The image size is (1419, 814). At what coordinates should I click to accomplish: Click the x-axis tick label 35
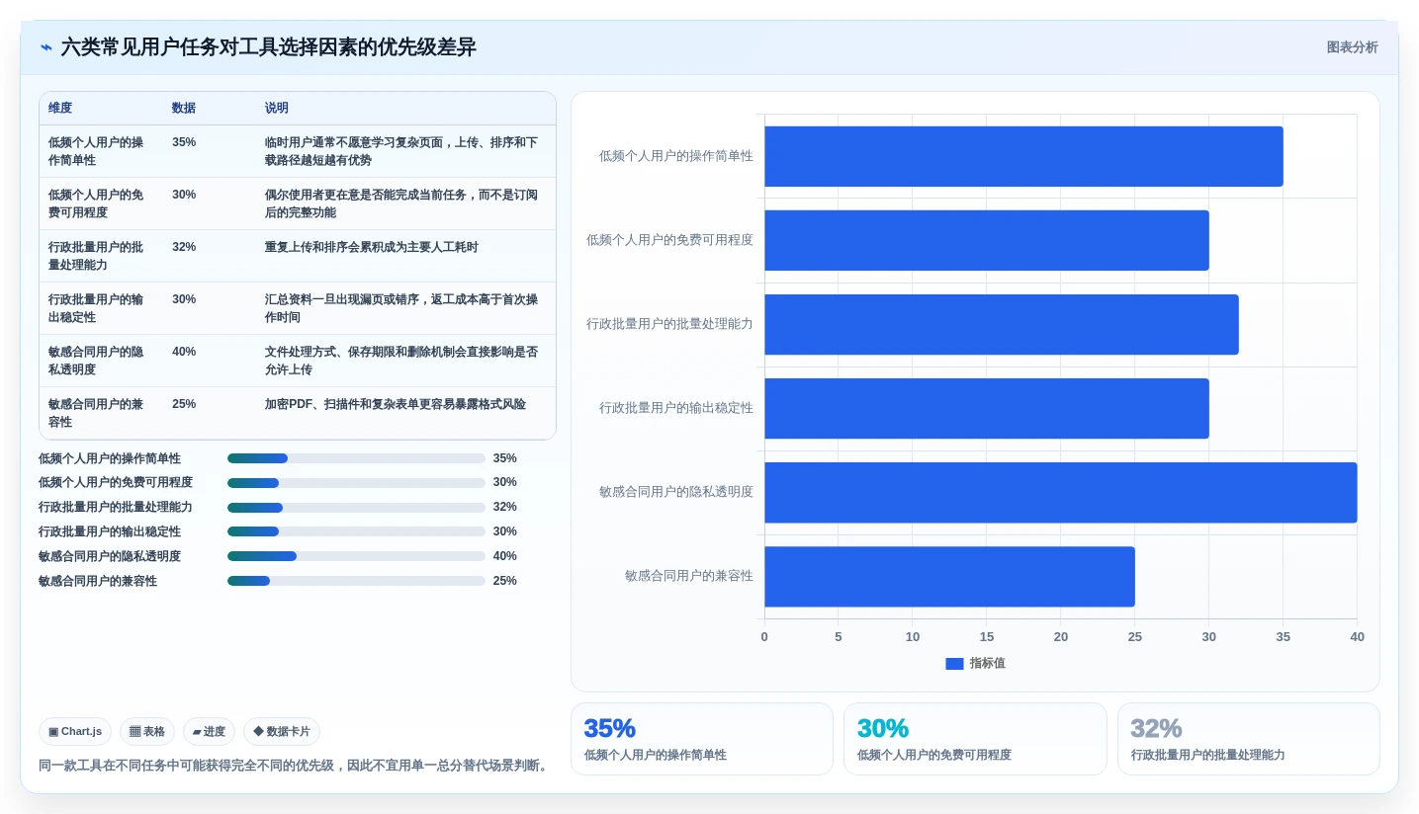pyautogui.click(x=1284, y=637)
